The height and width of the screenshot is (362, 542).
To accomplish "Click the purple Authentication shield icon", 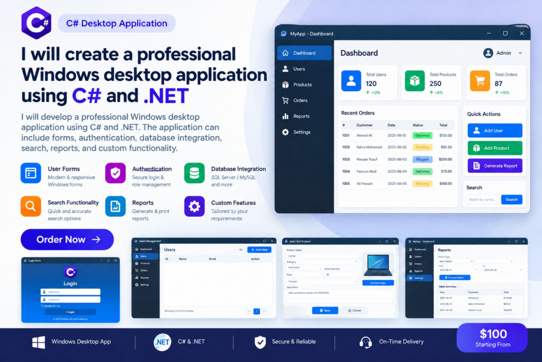I will click(x=115, y=173).
